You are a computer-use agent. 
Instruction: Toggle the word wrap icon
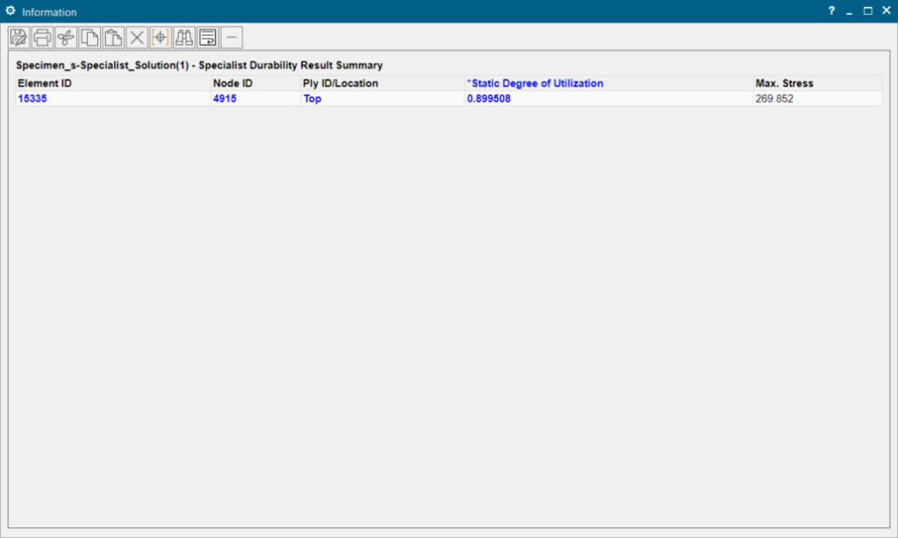pyautogui.click(x=208, y=38)
